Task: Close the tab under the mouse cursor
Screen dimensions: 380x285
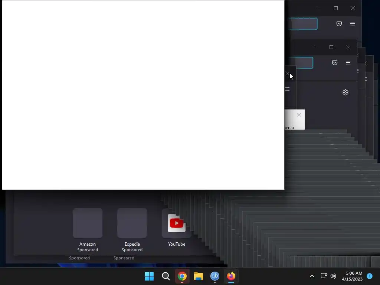Action: pos(288,73)
